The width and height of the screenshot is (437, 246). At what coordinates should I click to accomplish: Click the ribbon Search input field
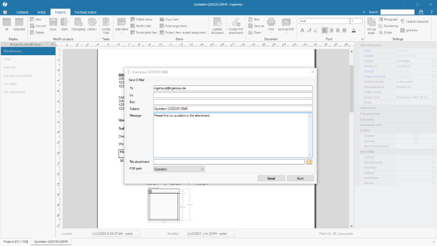click(398, 12)
